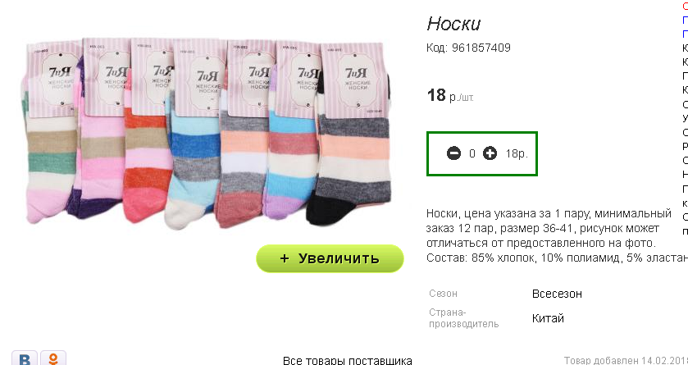
Task: Open the Все товары поставщика link
Action: click(x=348, y=361)
